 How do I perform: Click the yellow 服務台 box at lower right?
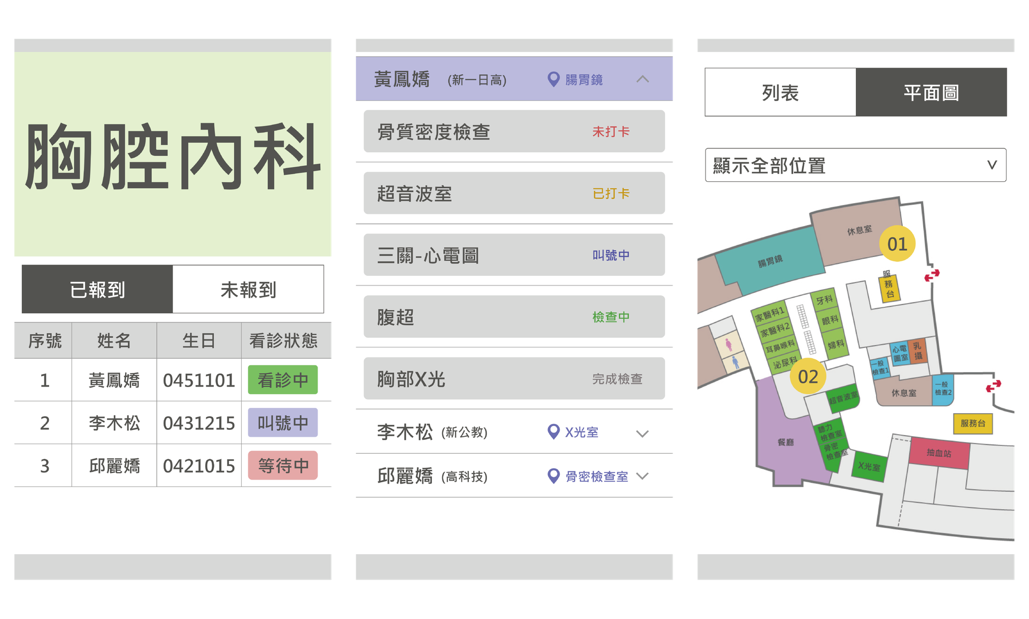pos(972,423)
